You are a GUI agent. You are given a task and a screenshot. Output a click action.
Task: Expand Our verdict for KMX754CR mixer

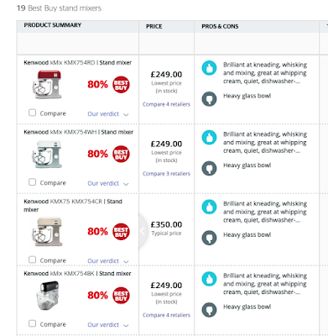[x=108, y=261]
